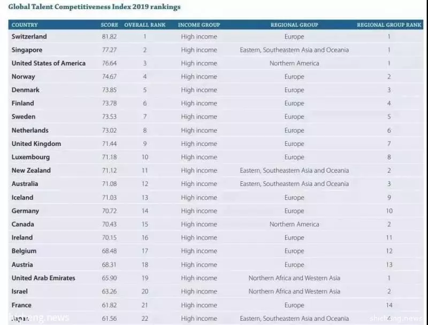
Task: Click Israel's score 63.26
Action: tap(109, 291)
